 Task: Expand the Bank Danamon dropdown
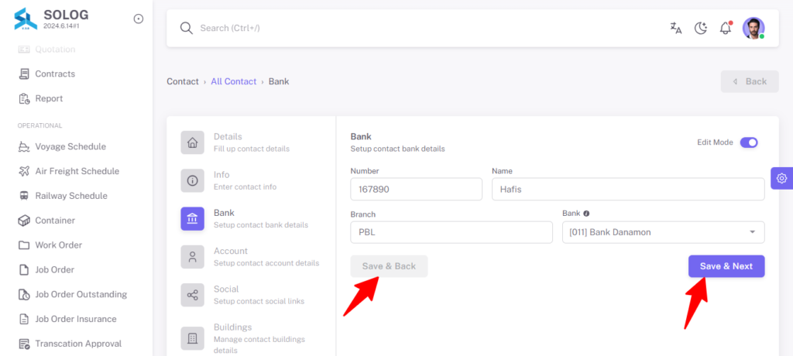[663, 233]
